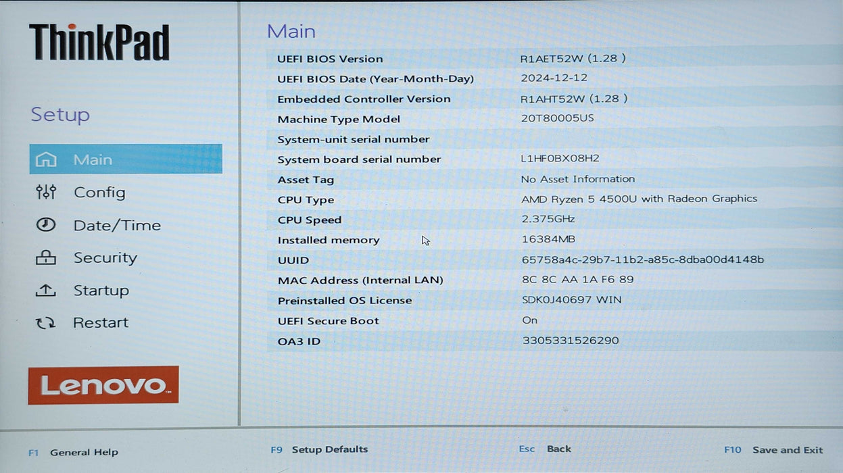This screenshot has height=473, width=843.
Task: Click the ThinkPad logo
Action: [x=99, y=42]
